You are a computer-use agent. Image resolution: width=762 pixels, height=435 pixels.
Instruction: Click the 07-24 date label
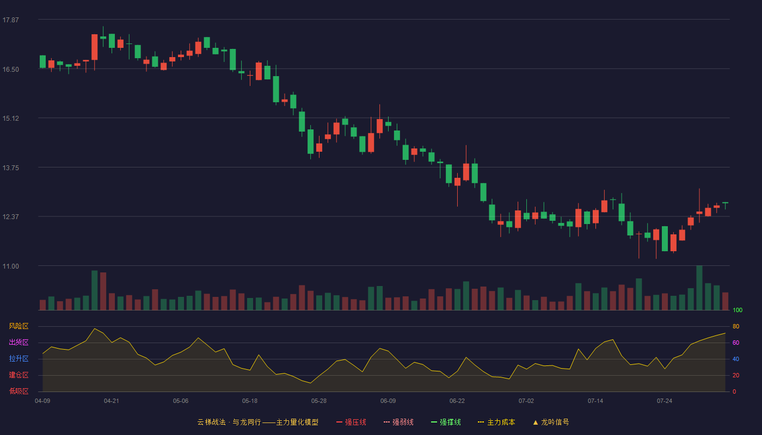[x=665, y=401]
